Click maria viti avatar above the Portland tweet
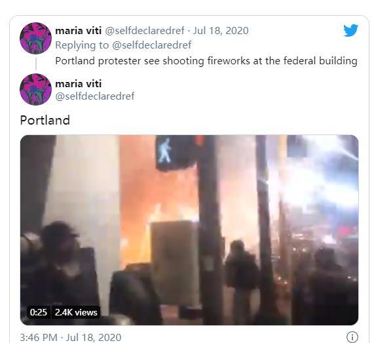Screen dimensions: 376x343 [36, 89]
